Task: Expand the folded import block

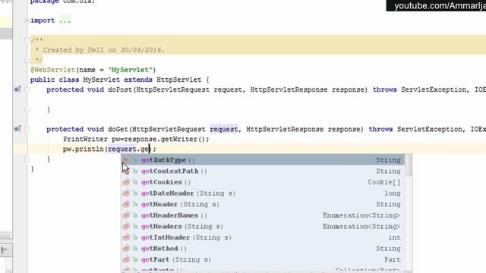Action: pyautogui.click(x=27, y=20)
